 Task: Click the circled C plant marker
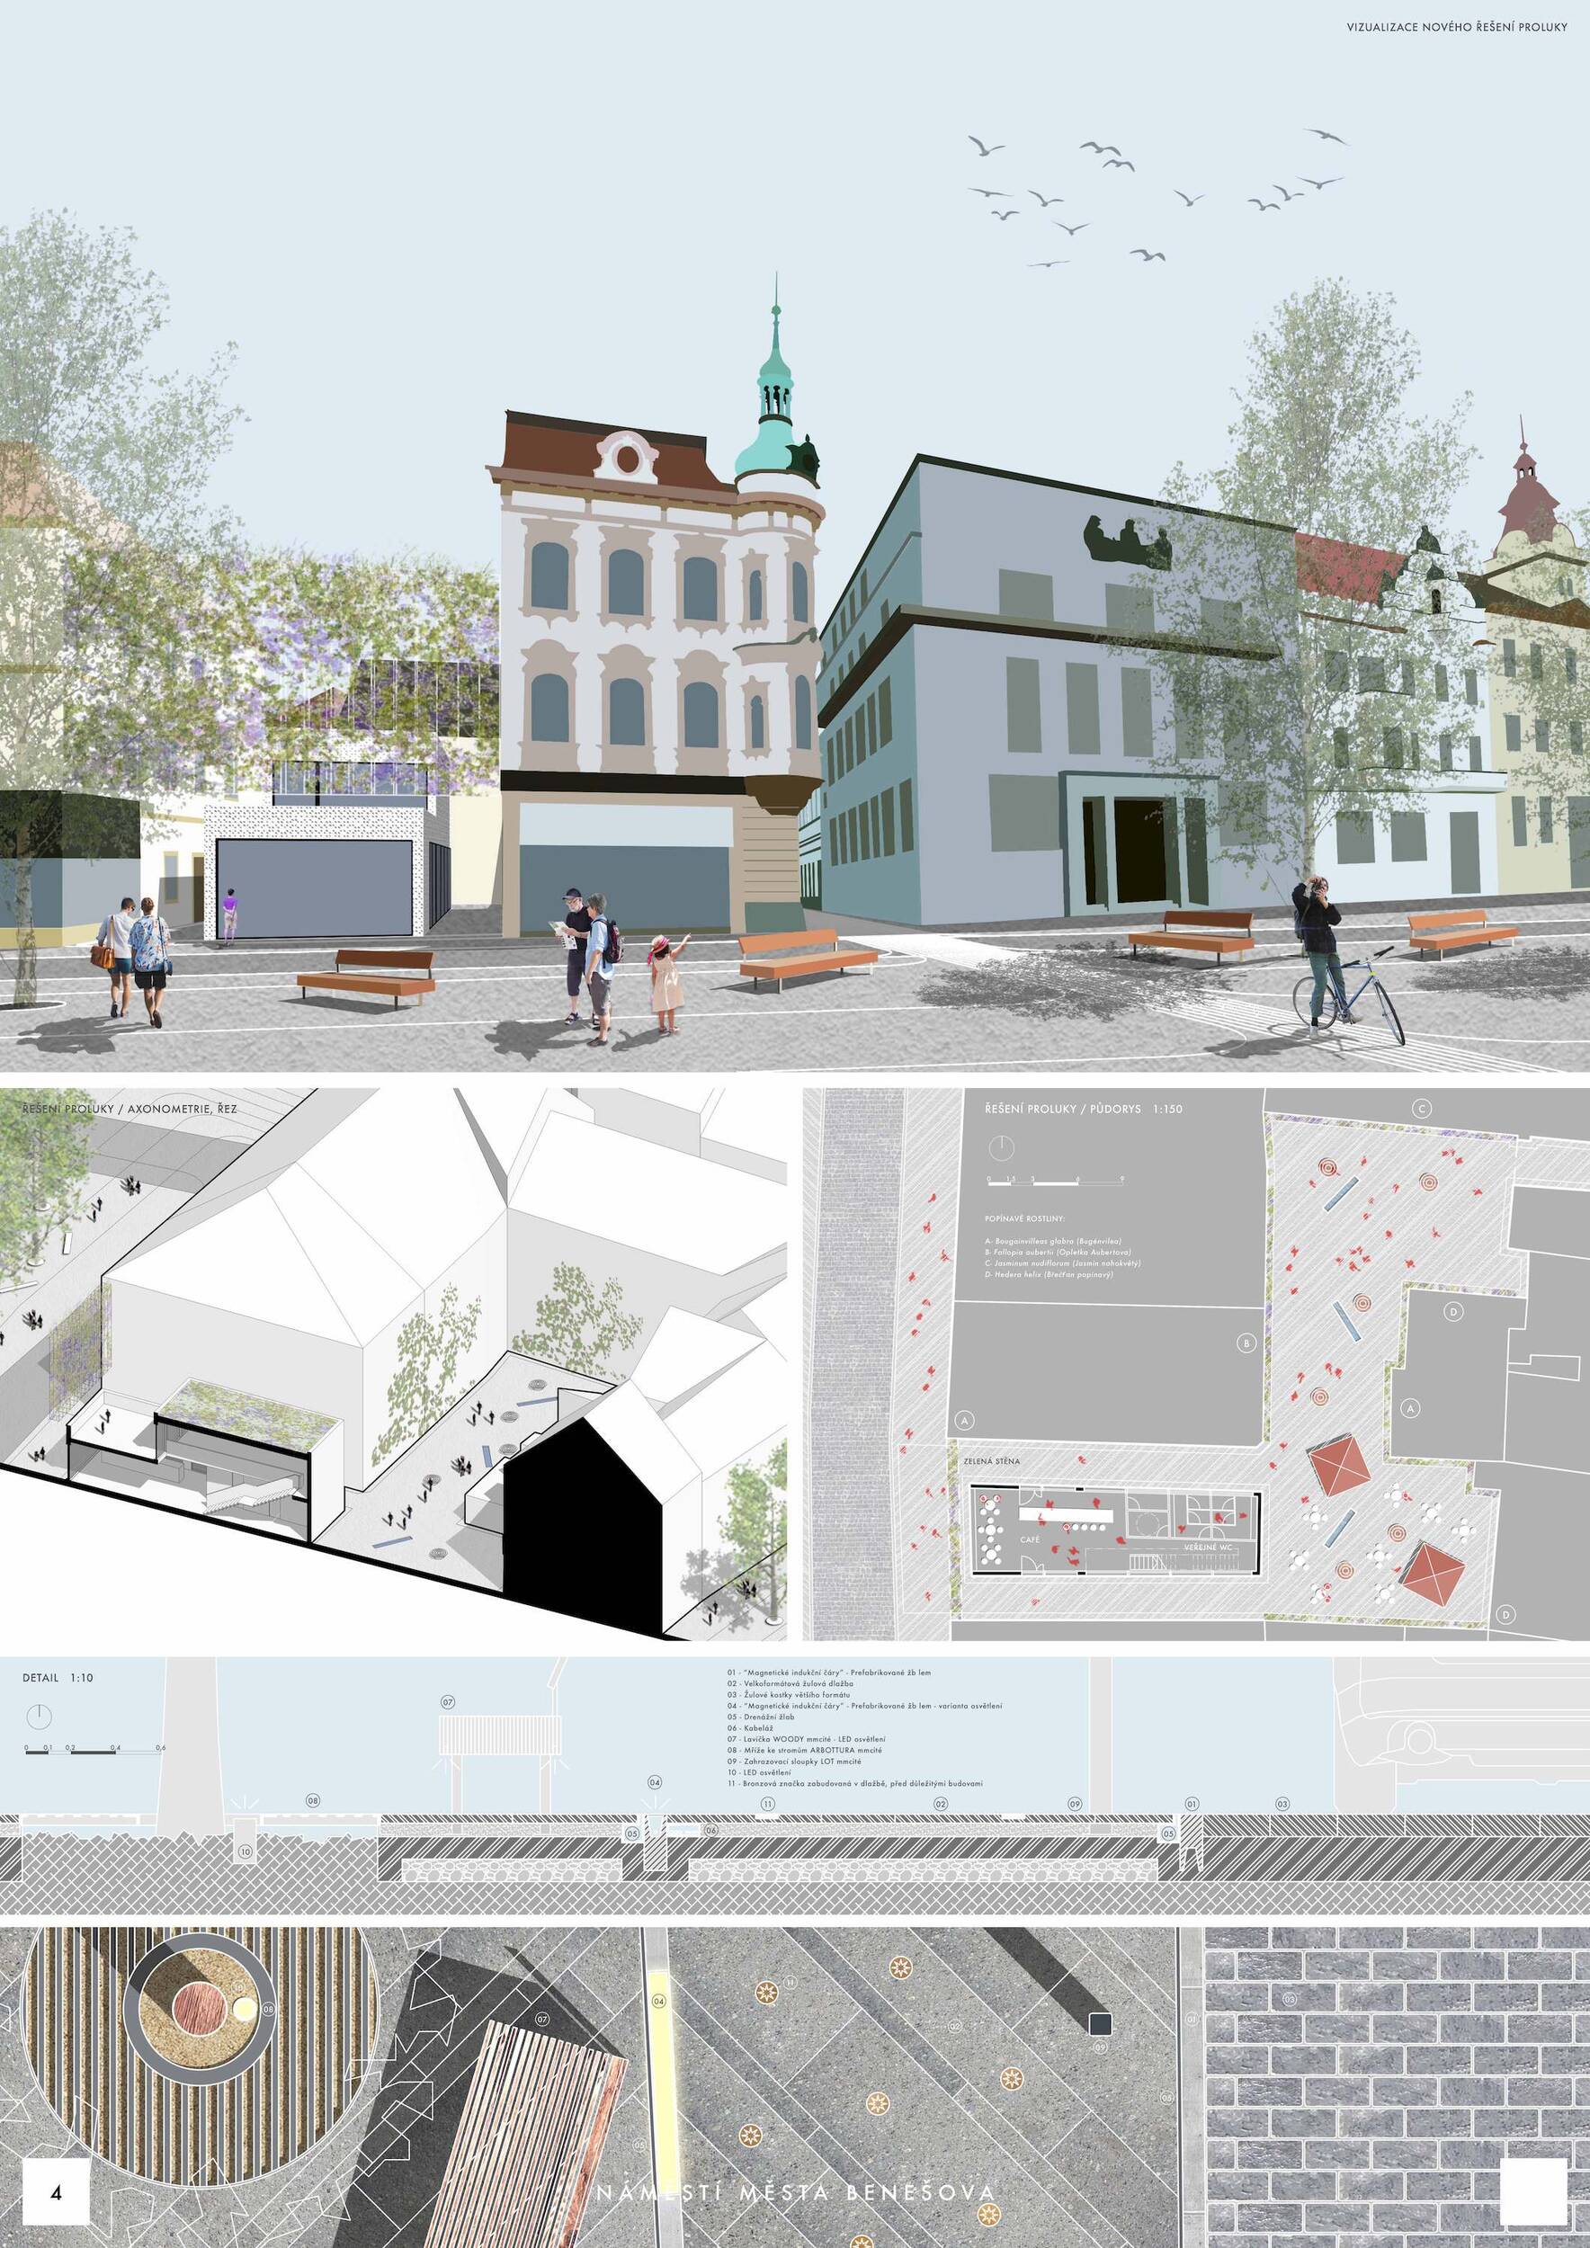point(1422,1109)
